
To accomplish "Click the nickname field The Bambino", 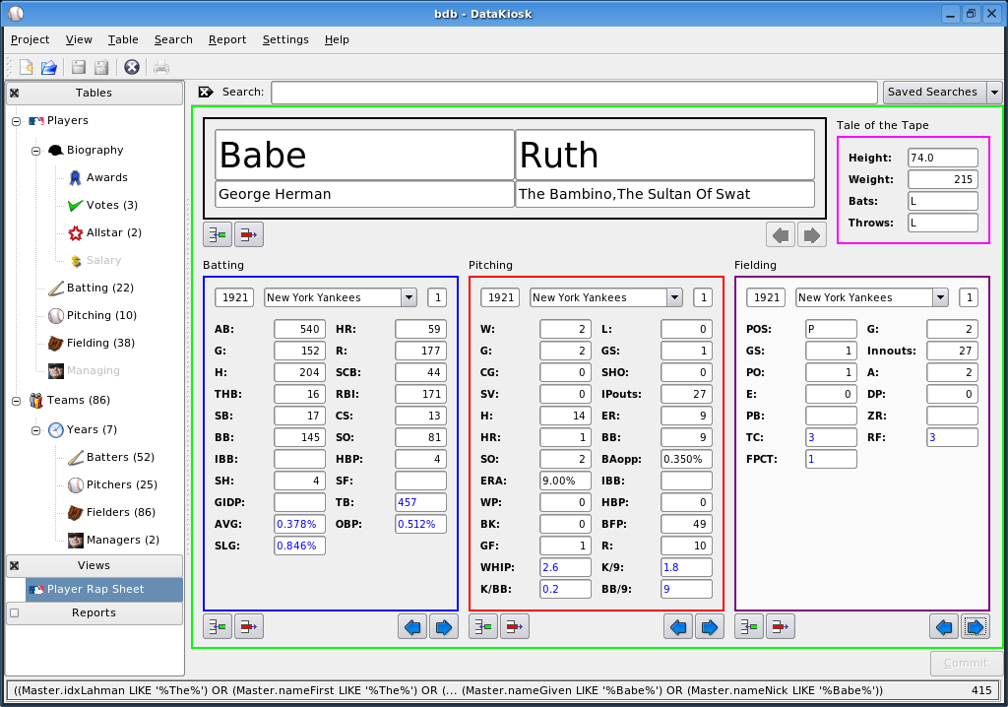I will click(664, 194).
